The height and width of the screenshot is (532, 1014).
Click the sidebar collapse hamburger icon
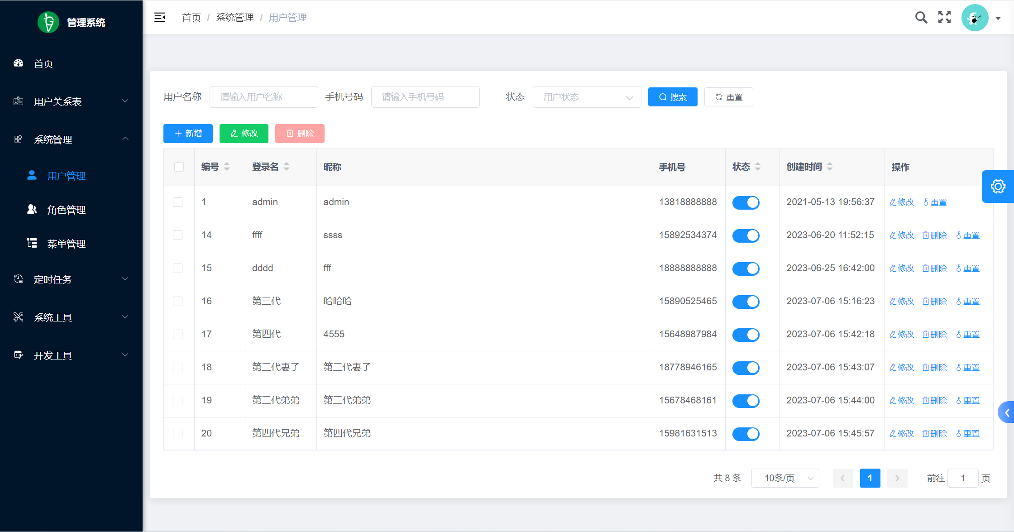point(160,18)
